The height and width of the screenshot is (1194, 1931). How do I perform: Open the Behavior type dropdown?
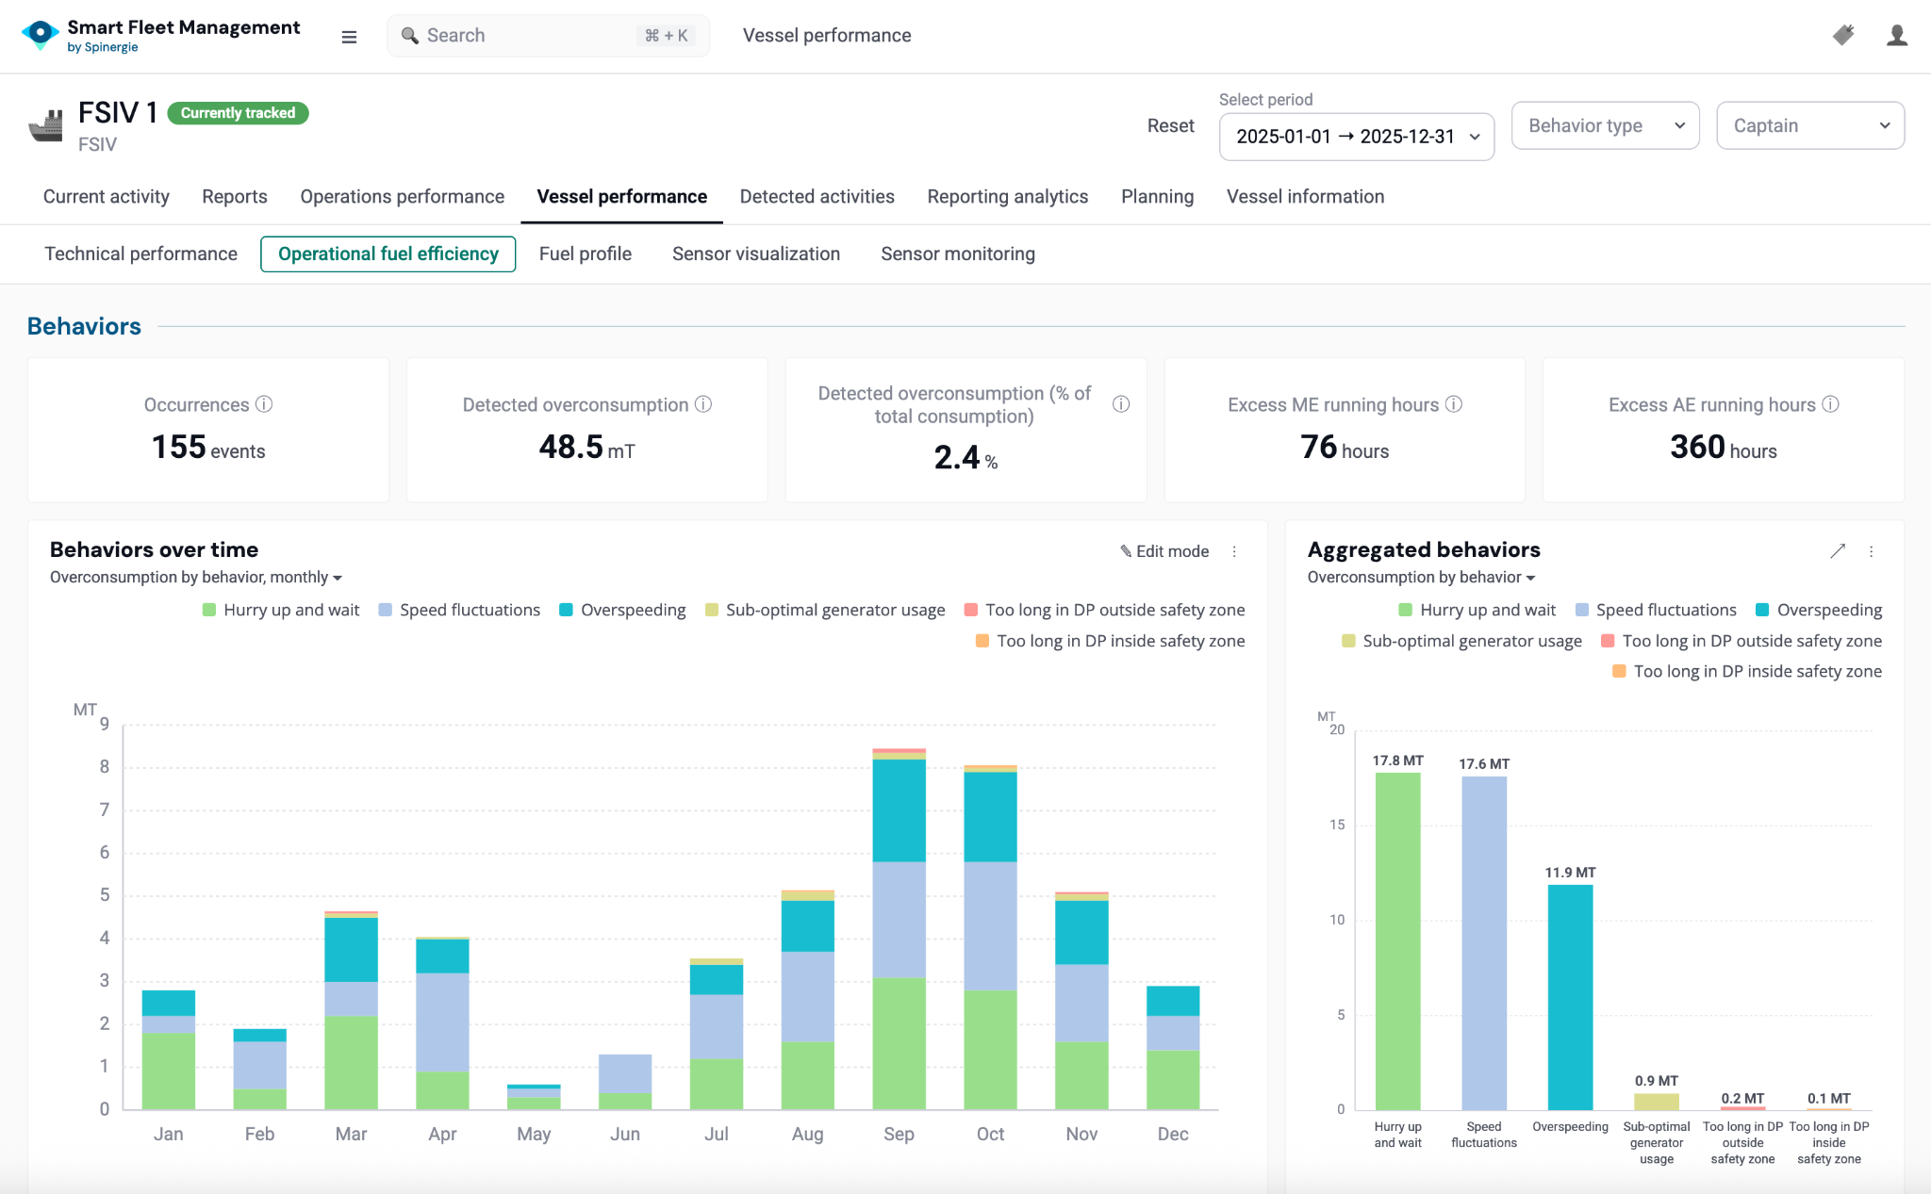click(1605, 125)
